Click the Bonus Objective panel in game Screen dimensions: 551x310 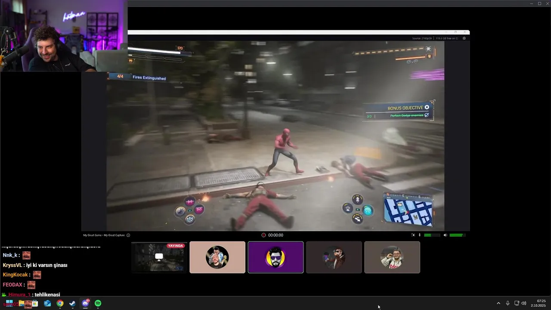399,111
